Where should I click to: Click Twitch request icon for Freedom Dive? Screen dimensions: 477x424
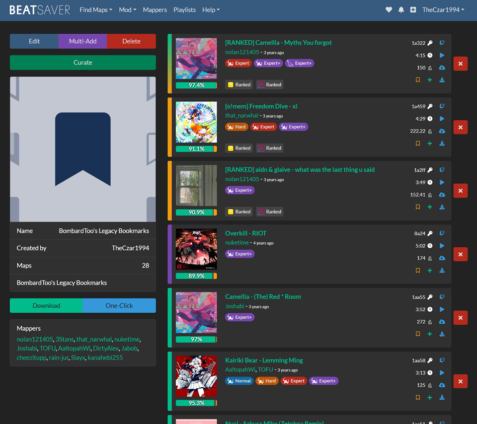click(x=442, y=106)
